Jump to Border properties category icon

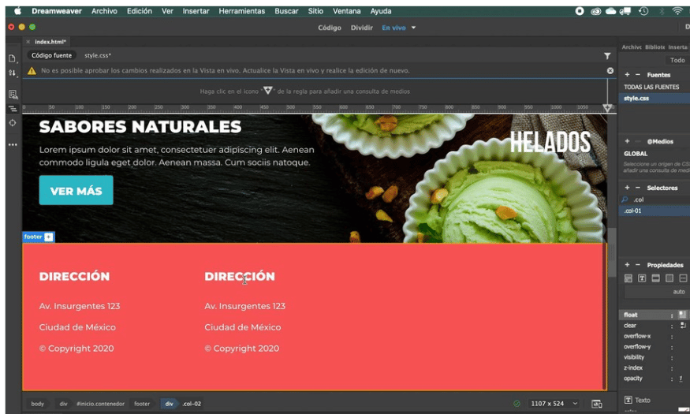click(x=655, y=278)
